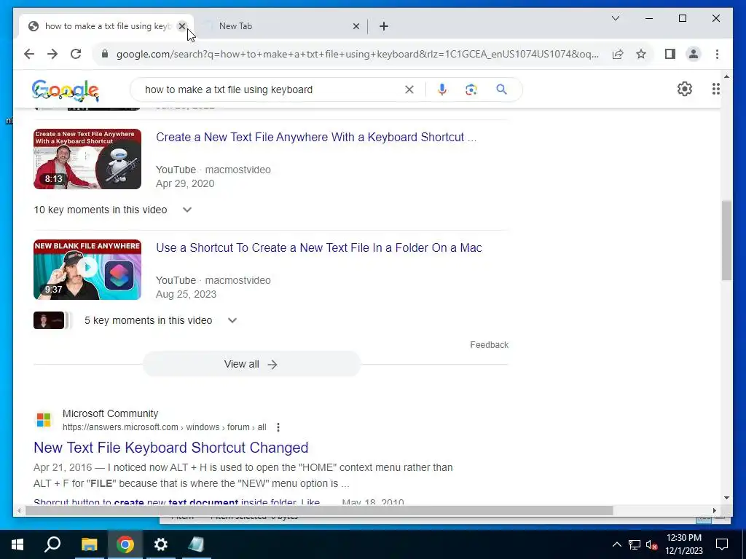Play the 8:13 macmostvideo thumbnail
Image resolution: width=746 pixels, height=559 pixels.
point(87,159)
